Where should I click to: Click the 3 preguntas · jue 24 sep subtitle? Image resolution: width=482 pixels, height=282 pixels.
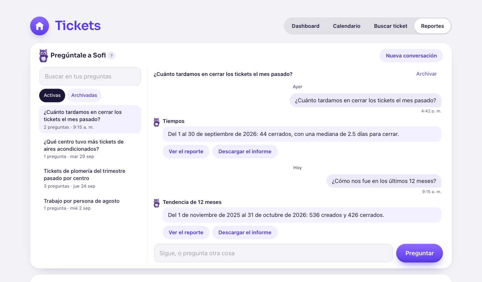point(70,186)
